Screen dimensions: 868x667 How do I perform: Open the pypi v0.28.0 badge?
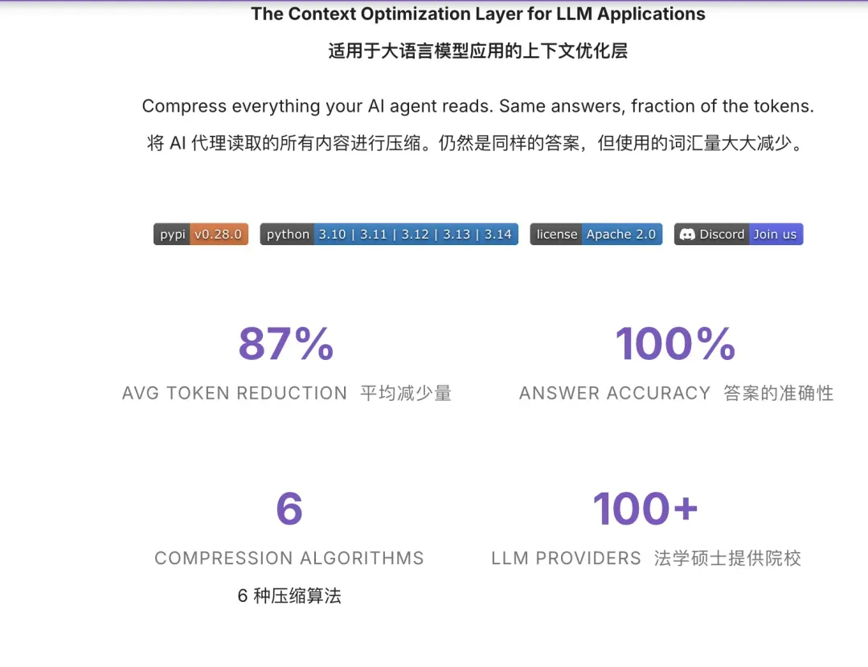pos(201,234)
